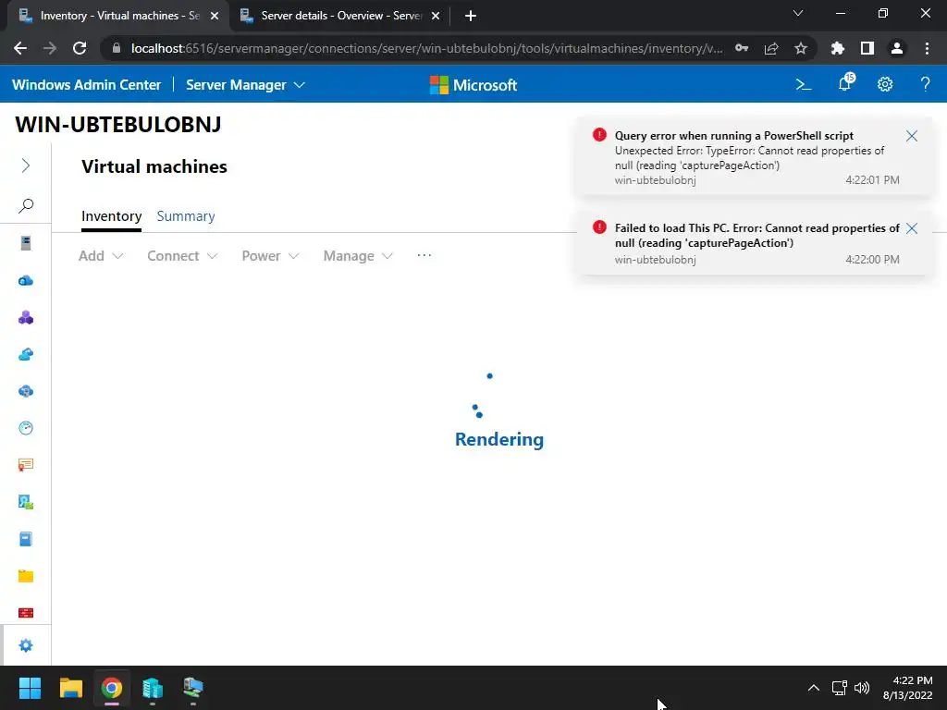
Task: Click the WIN-UBTEBULOBNJ server title
Action: (x=118, y=125)
